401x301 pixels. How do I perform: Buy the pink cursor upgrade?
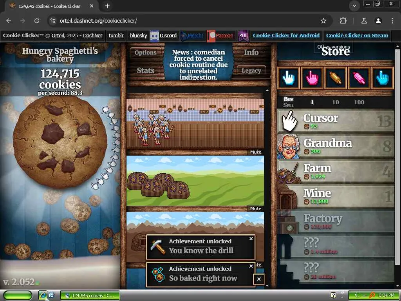[x=312, y=78]
